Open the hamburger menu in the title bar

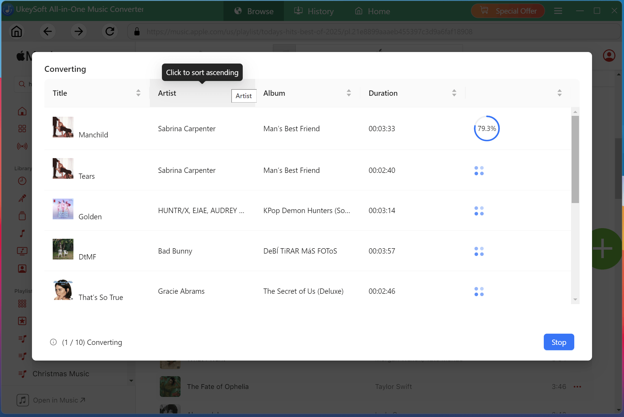click(x=558, y=11)
